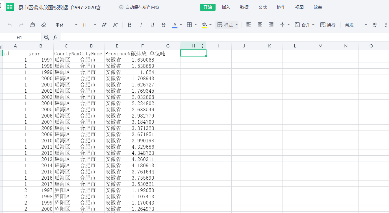
Task: Select the header cell 'CityName'
Action: tap(92, 53)
